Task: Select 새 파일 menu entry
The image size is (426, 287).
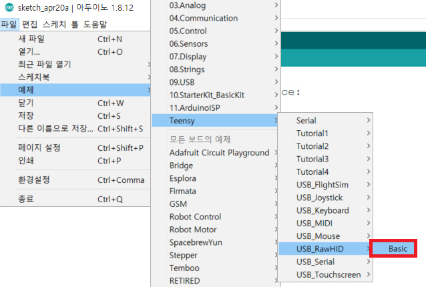Action: click(75, 39)
